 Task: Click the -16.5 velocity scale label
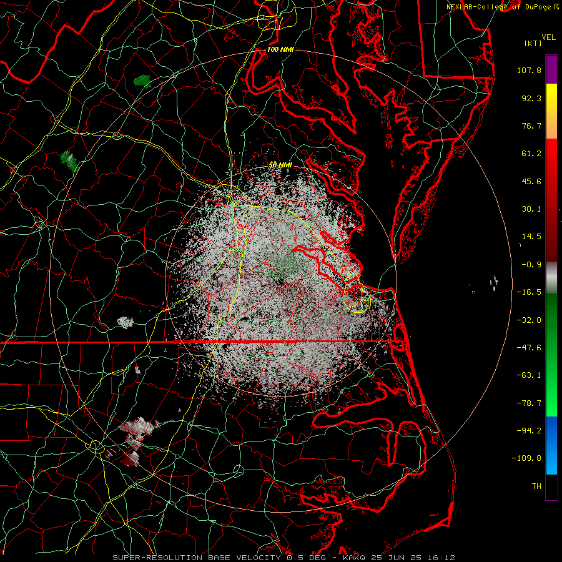(529, 292)
